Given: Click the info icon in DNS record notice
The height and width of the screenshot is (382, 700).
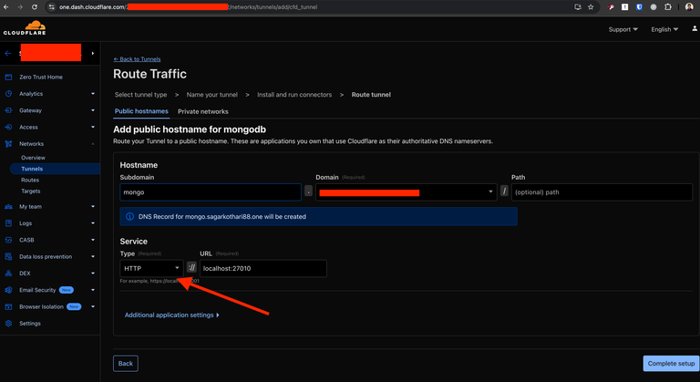Looking at the screenshot, I should [x=130, y=216].
